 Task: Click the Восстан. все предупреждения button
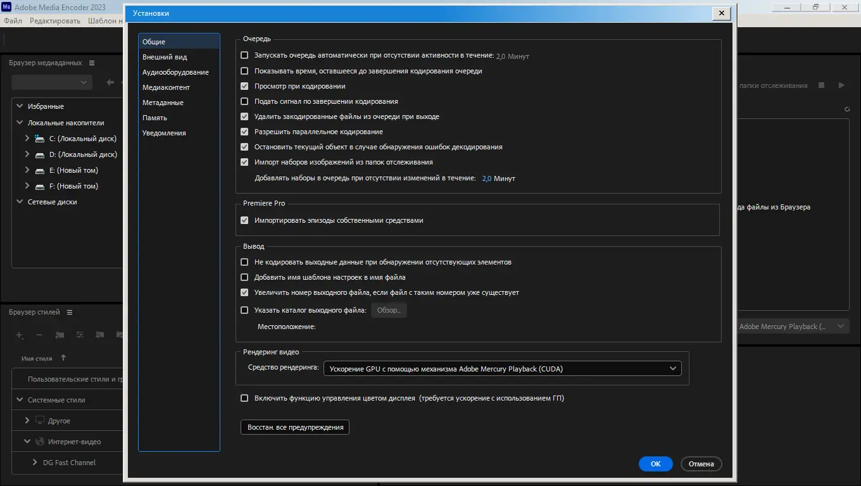click(295, 427)
